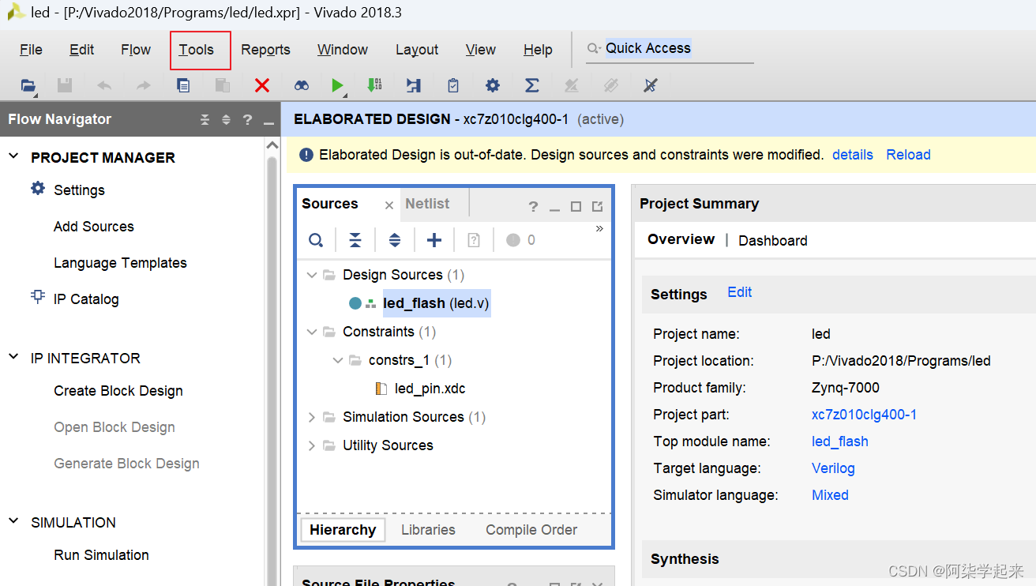
Task: Click the binoculars Find icon
Action: click(x=302, y=85)
